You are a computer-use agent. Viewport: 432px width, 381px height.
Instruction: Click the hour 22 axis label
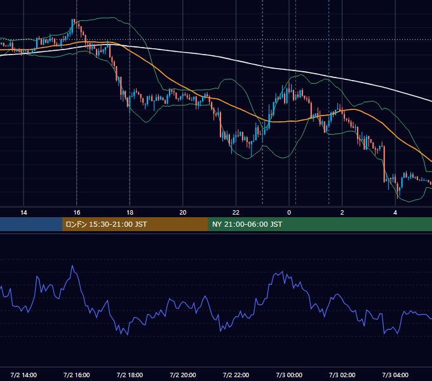(x=236, y=212)
